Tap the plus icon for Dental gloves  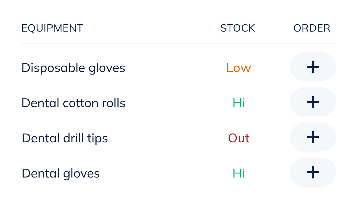coord(313,172)
